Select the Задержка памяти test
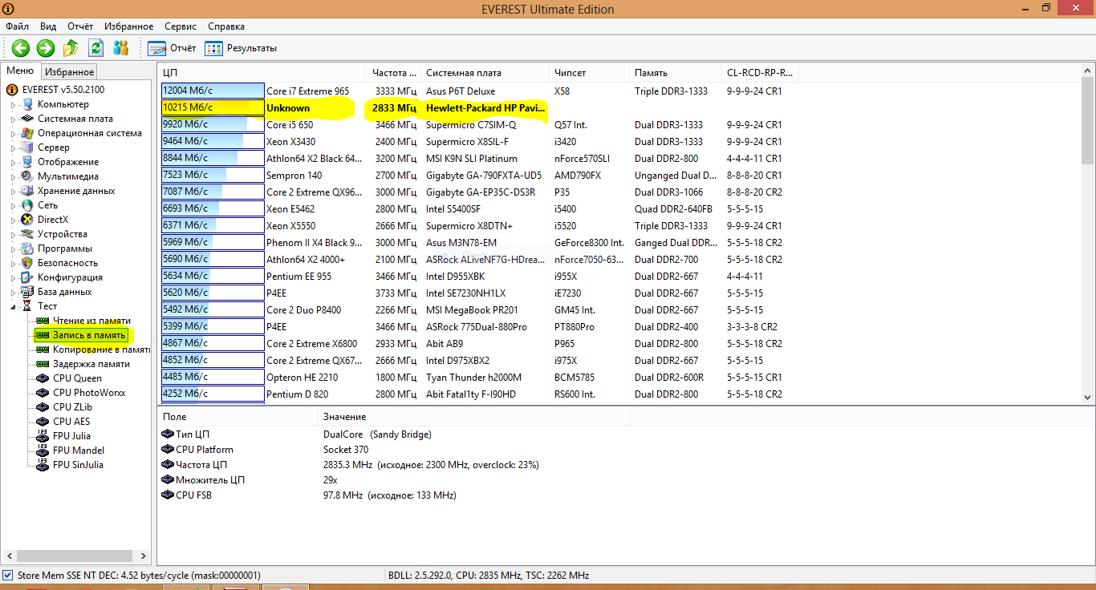The width and height of the screenshot is (1096, 590). (x=91, y=364)
